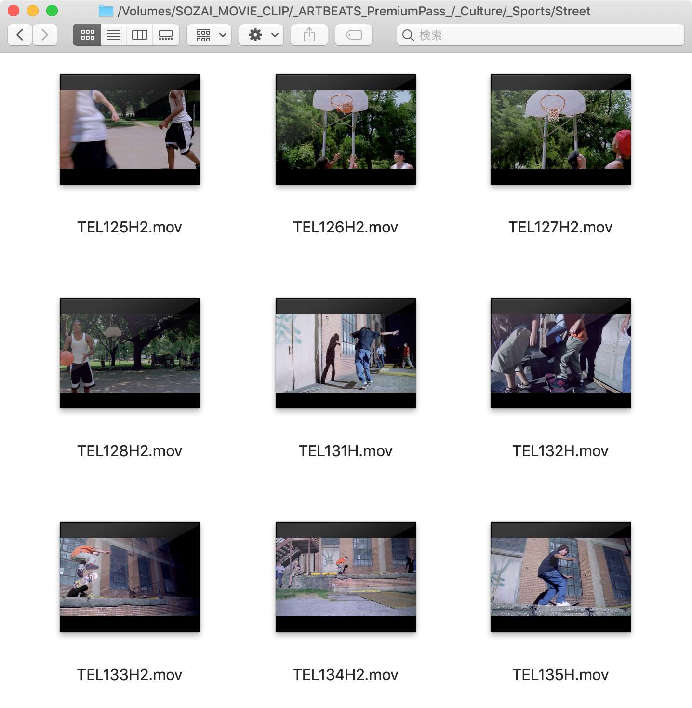Close the Finder window
Screen dimensions: 692x708
coord(13,11)
